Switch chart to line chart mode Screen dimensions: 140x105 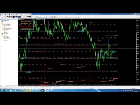coord(39,17)
